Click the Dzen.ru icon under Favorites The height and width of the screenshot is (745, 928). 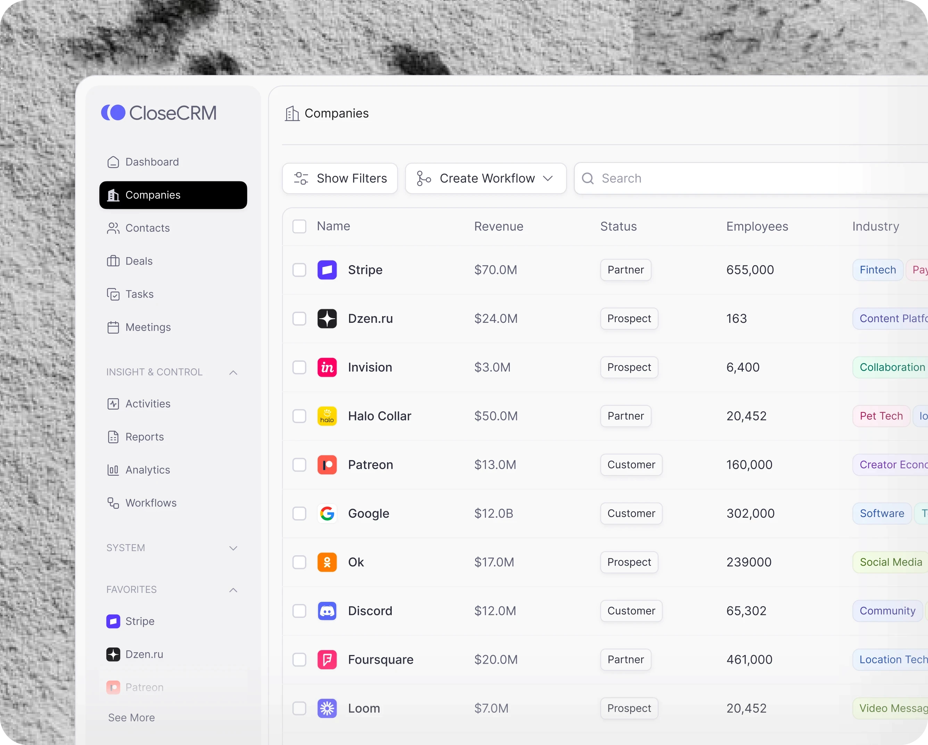[113, 654]
